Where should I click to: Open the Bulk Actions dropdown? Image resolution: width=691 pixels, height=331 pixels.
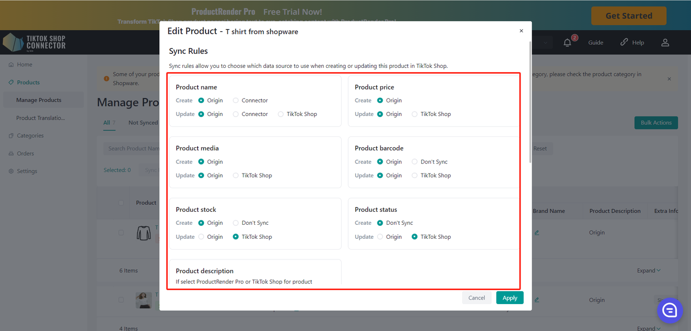(x=656, y=123)
